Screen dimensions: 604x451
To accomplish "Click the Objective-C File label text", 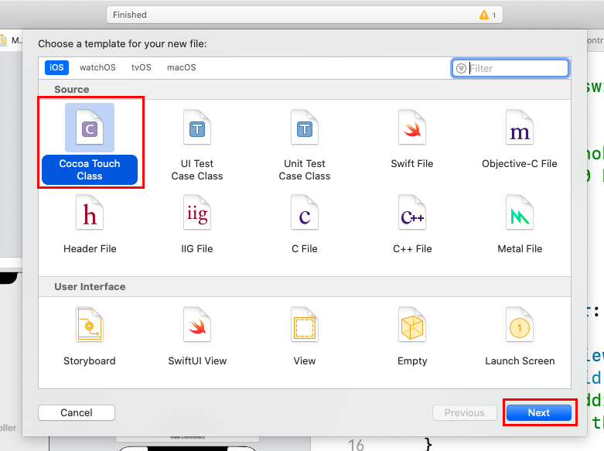I will click(x=520, y=164).
